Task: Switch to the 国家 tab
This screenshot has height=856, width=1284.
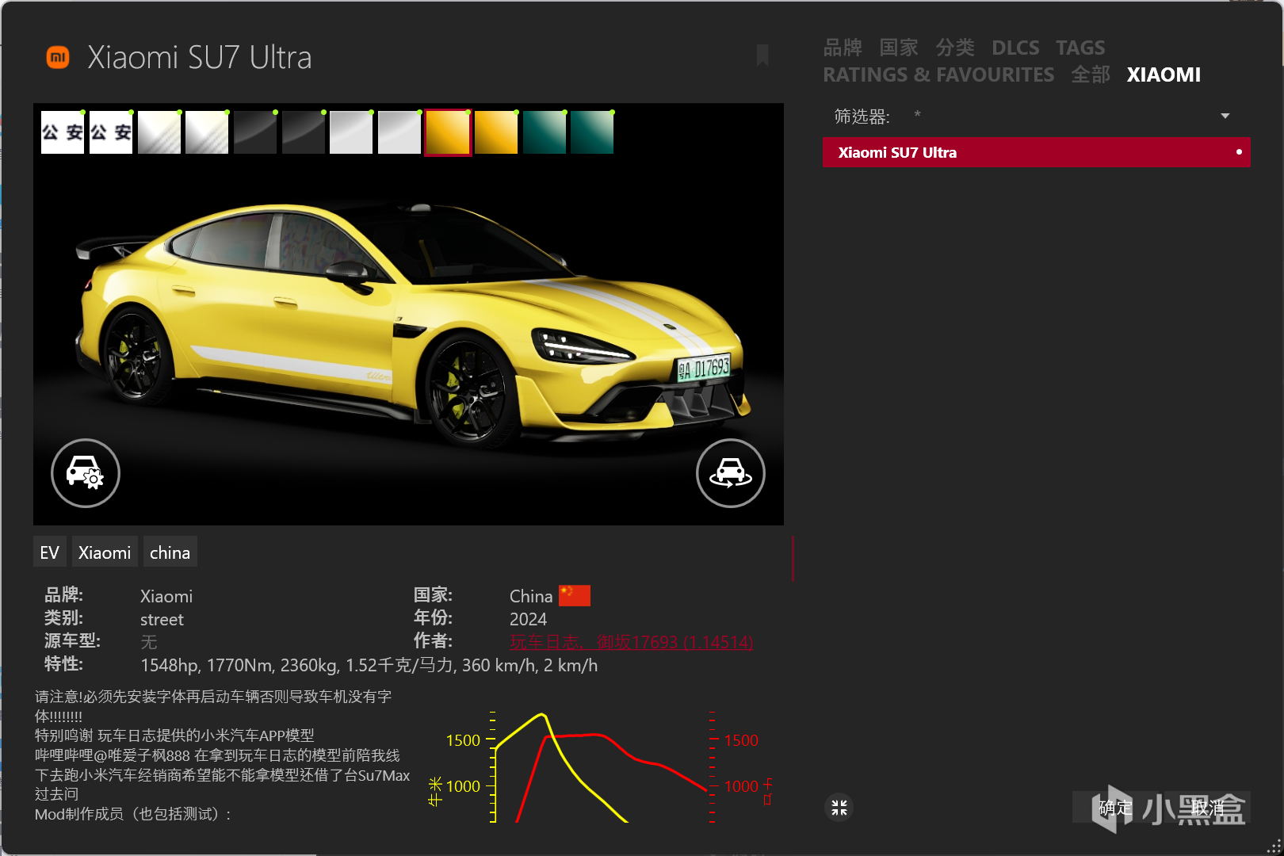Action: 899,48
